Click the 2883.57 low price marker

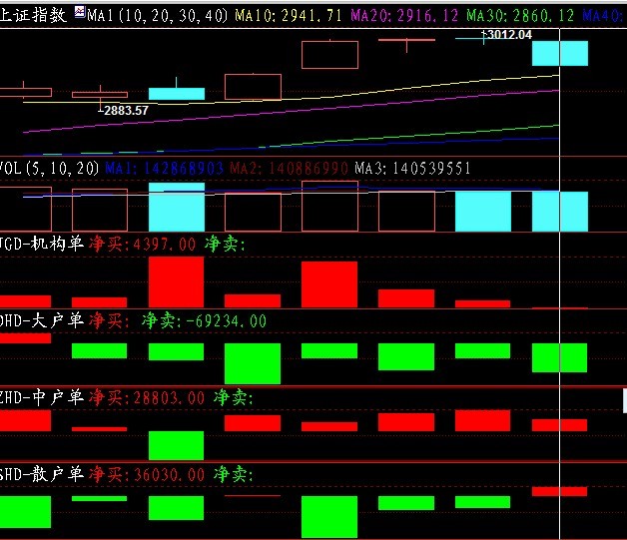(124, 110)
